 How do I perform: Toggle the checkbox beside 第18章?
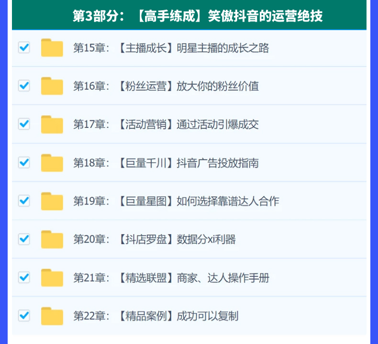[x=24, y=163]
